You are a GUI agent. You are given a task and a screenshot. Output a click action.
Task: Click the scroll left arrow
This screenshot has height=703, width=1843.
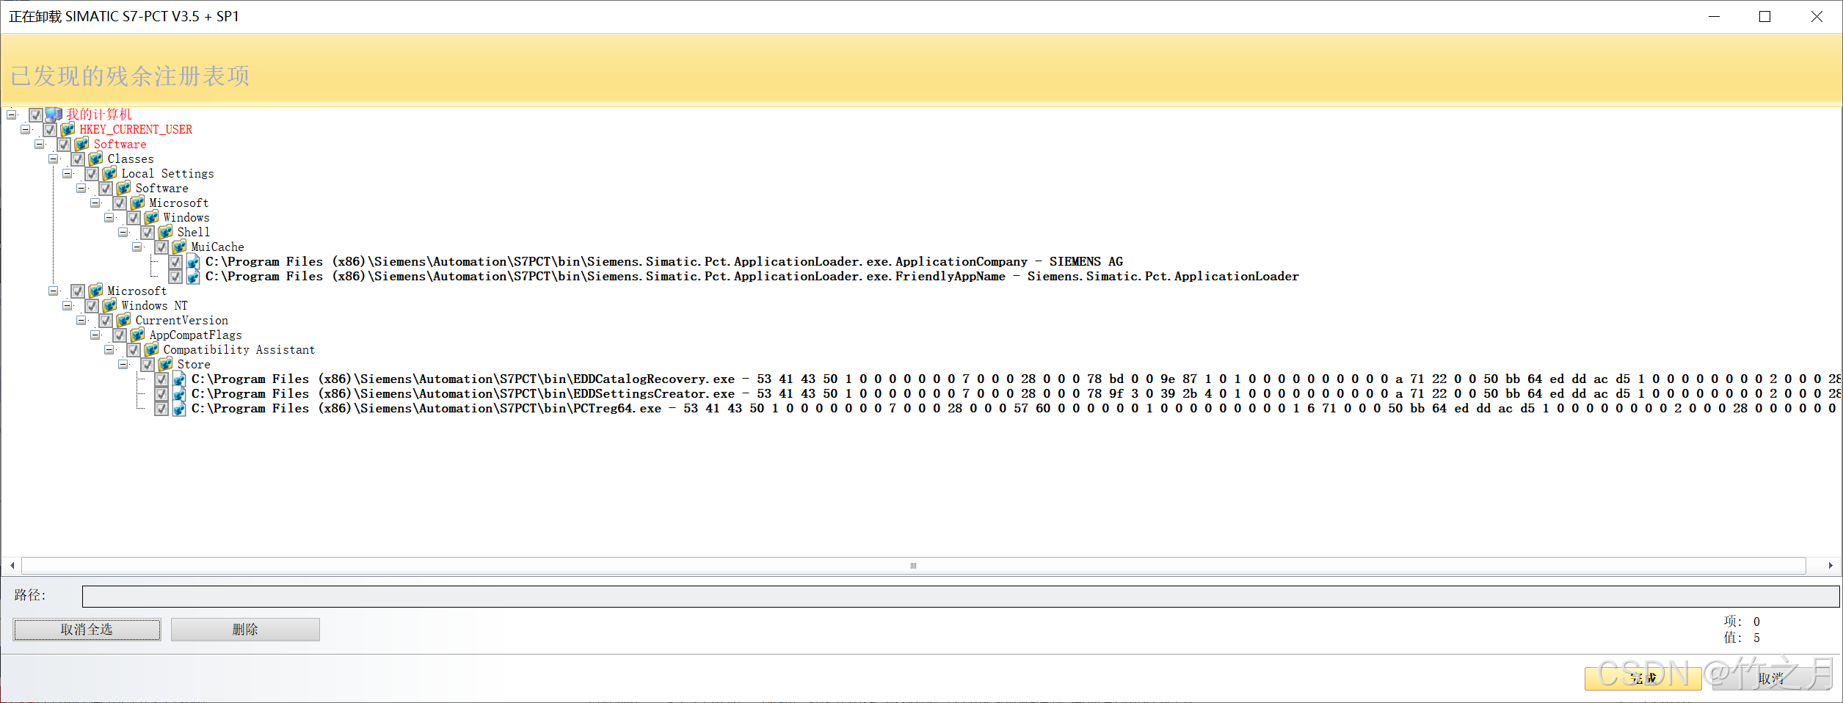click(x=12, y=566)
